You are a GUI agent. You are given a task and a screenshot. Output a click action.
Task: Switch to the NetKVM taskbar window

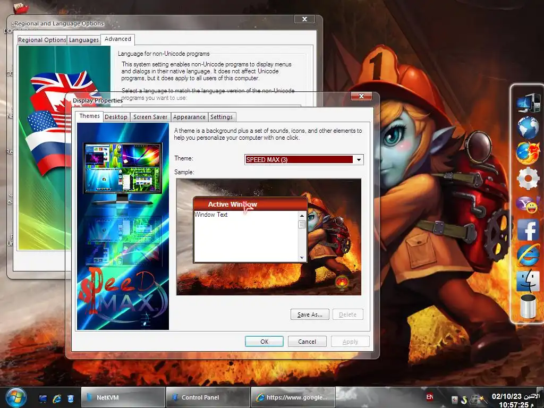pos(123,397)
